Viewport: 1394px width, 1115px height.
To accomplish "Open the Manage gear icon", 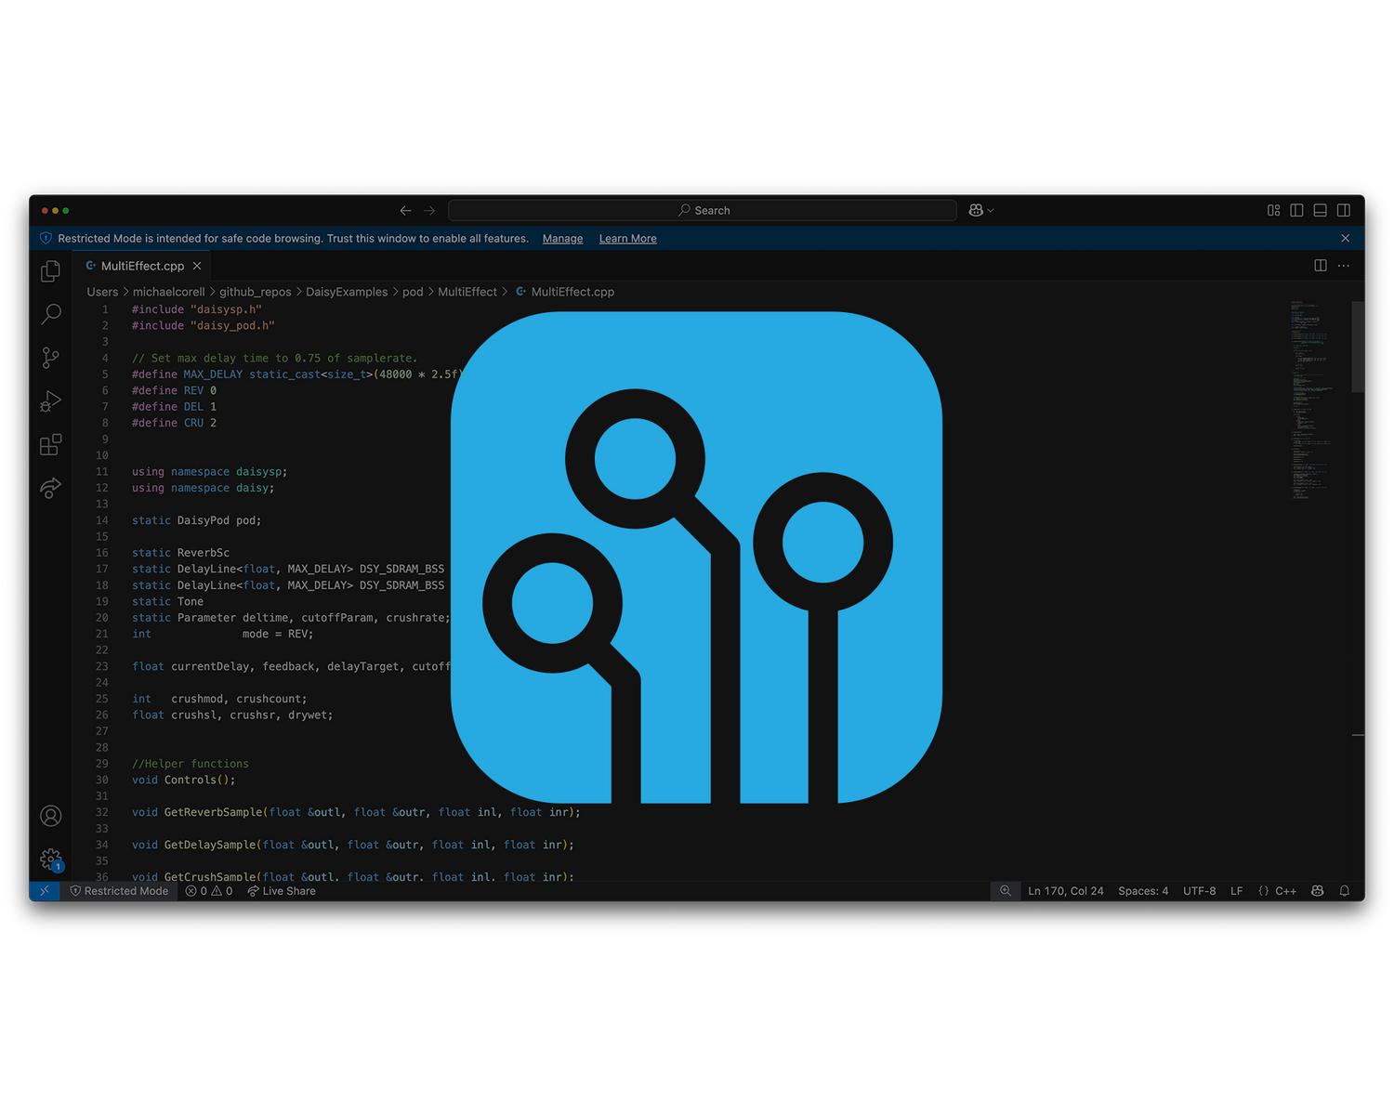I will click(x=51, y=859).
